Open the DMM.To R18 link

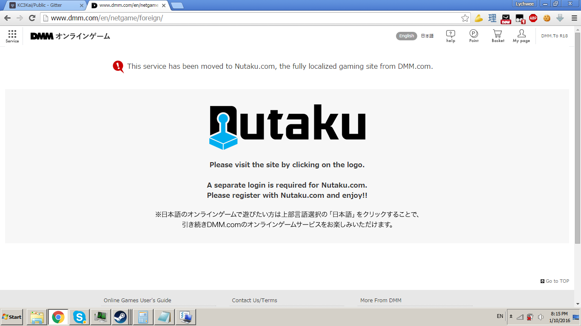coord(554,36)
